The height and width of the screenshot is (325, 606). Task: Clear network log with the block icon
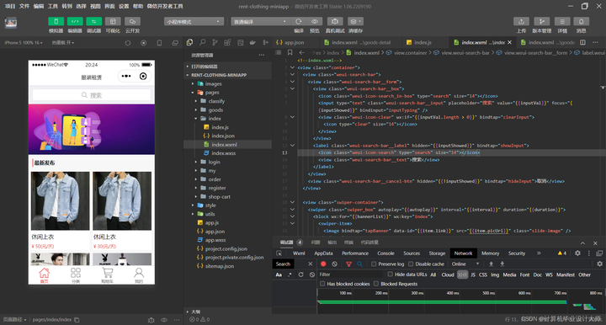tap(335, 264)
